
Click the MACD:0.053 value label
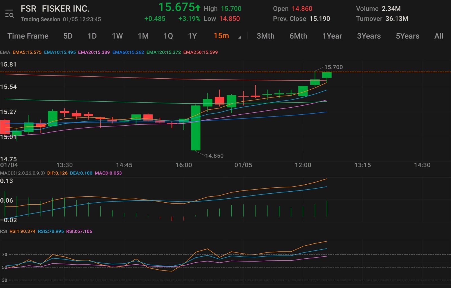coord(108,173)
